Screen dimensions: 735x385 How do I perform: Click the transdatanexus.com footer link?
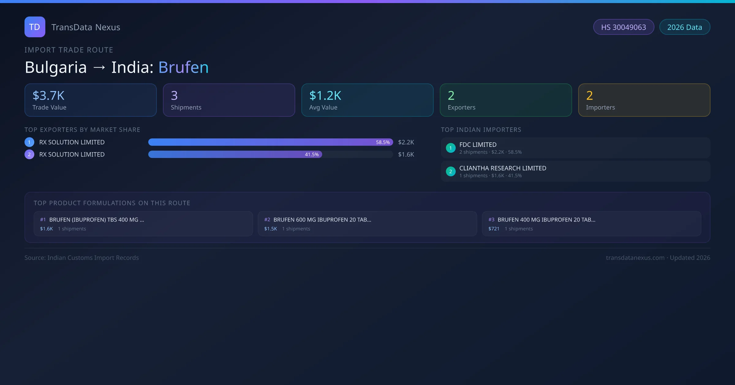635,258
